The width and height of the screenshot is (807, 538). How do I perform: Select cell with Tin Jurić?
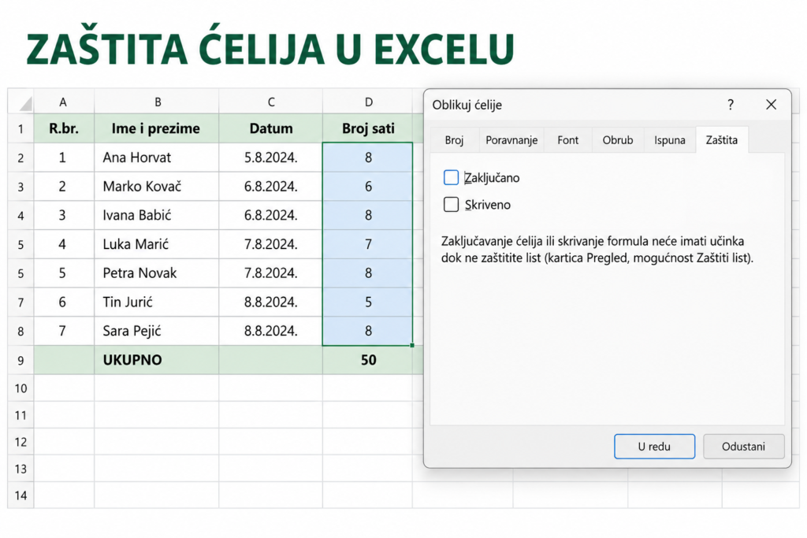point(157,302)
